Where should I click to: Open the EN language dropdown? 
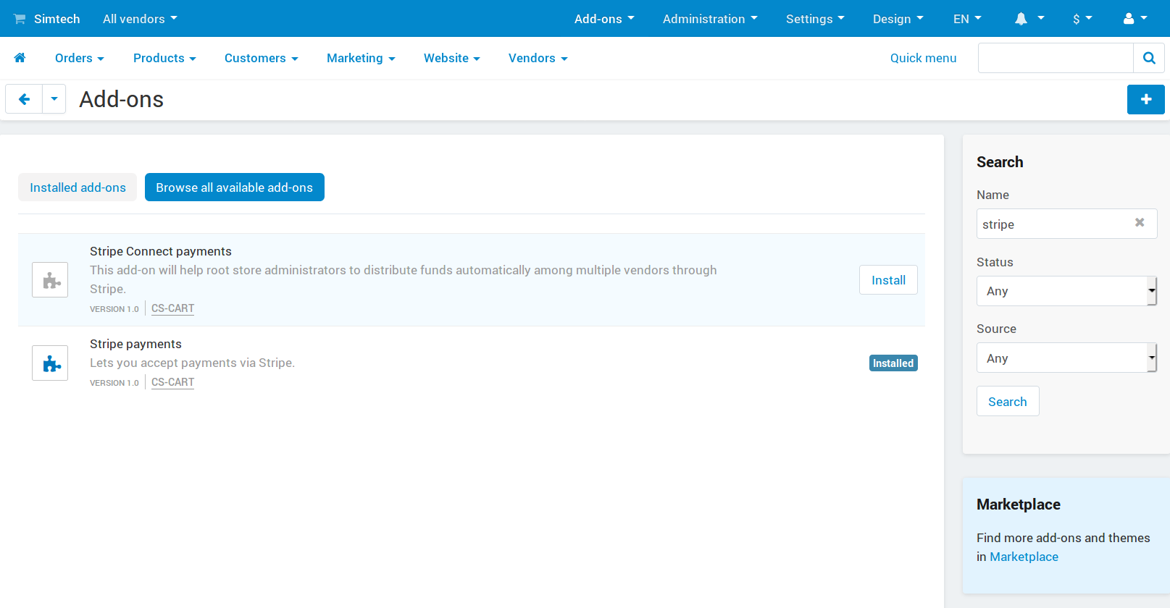click(x=967, y=19)
